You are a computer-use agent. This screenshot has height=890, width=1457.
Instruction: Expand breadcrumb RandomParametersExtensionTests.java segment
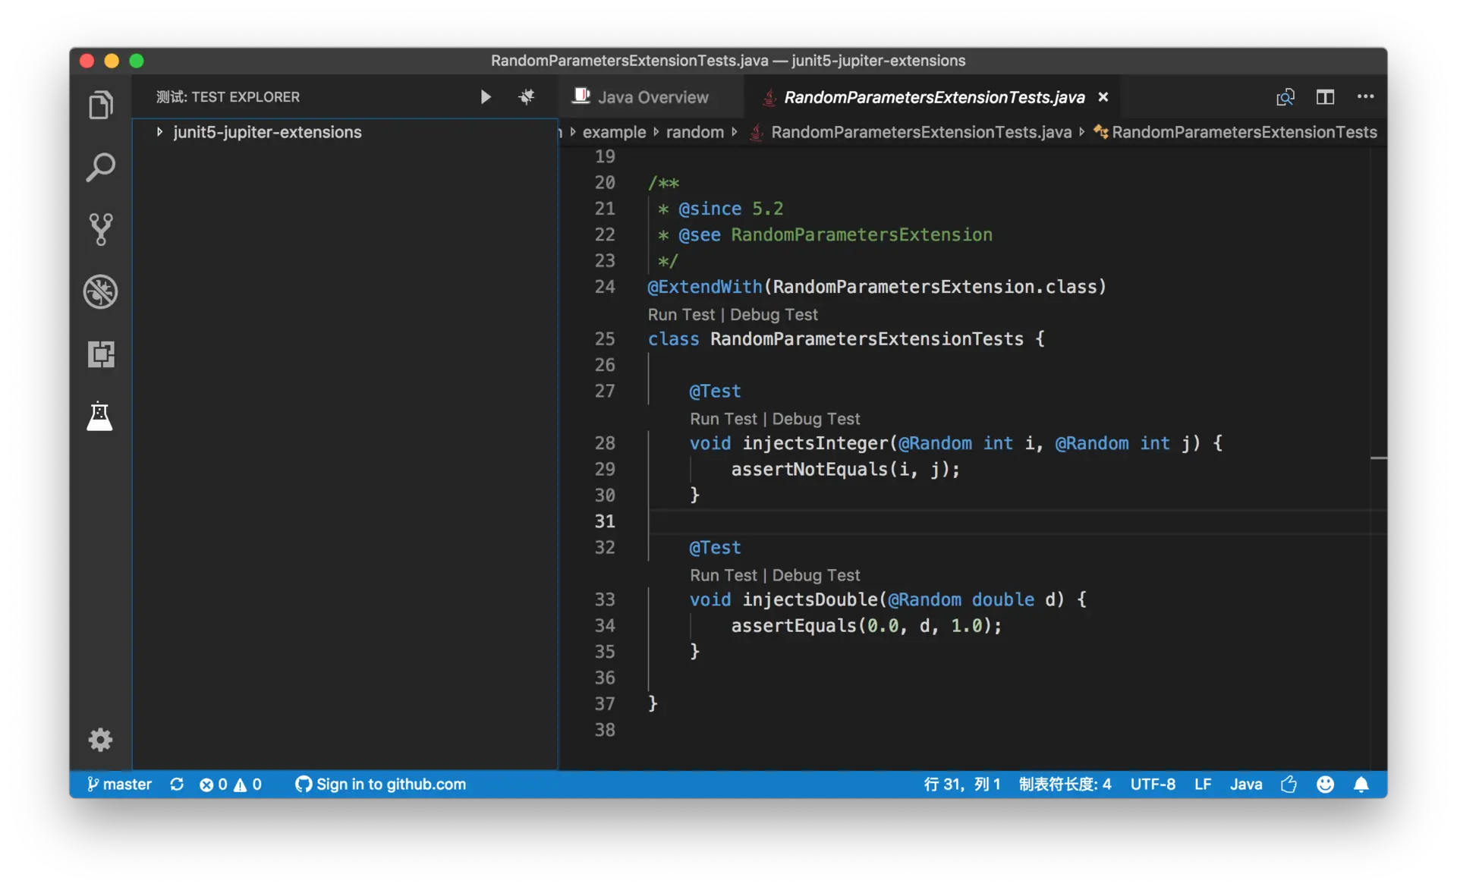point(920,132)
